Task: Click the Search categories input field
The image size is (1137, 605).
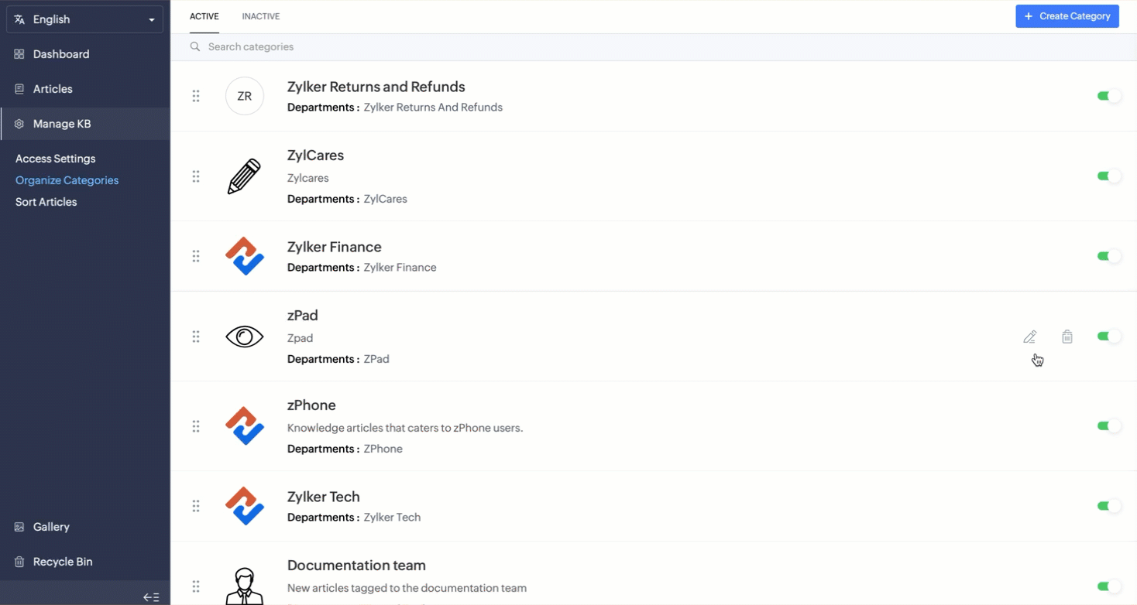Action: coord(465,47)
